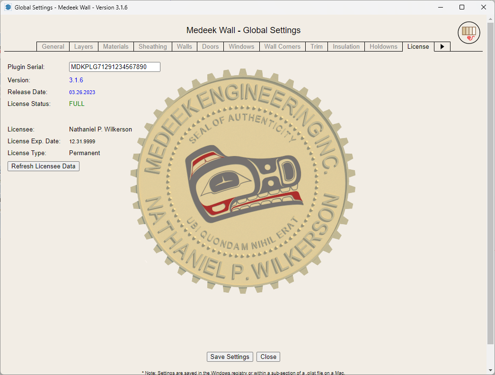The width and height of the screenshot is (495, 375).
Task: Click the Close button at bottom
Action: [x=268, y=357]
